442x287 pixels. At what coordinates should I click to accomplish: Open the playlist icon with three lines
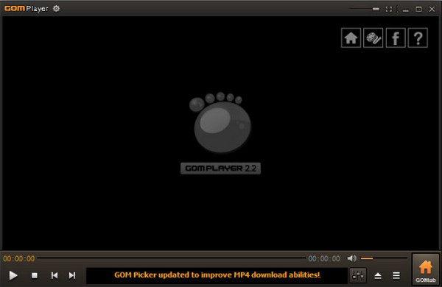point(396,276)
